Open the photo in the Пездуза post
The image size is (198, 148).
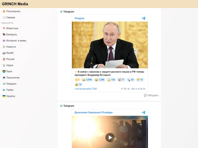coord(110,45)
